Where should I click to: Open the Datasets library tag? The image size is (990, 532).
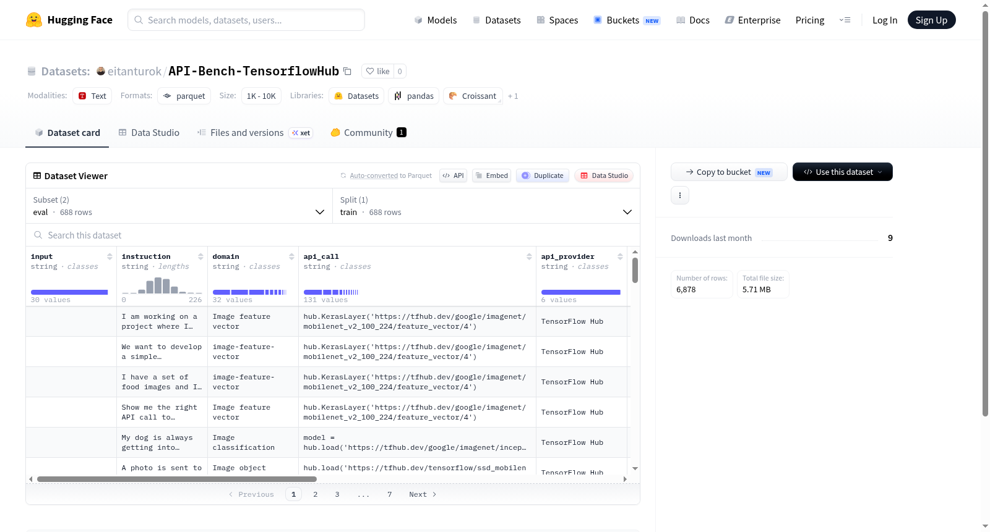tap(356, 96)
